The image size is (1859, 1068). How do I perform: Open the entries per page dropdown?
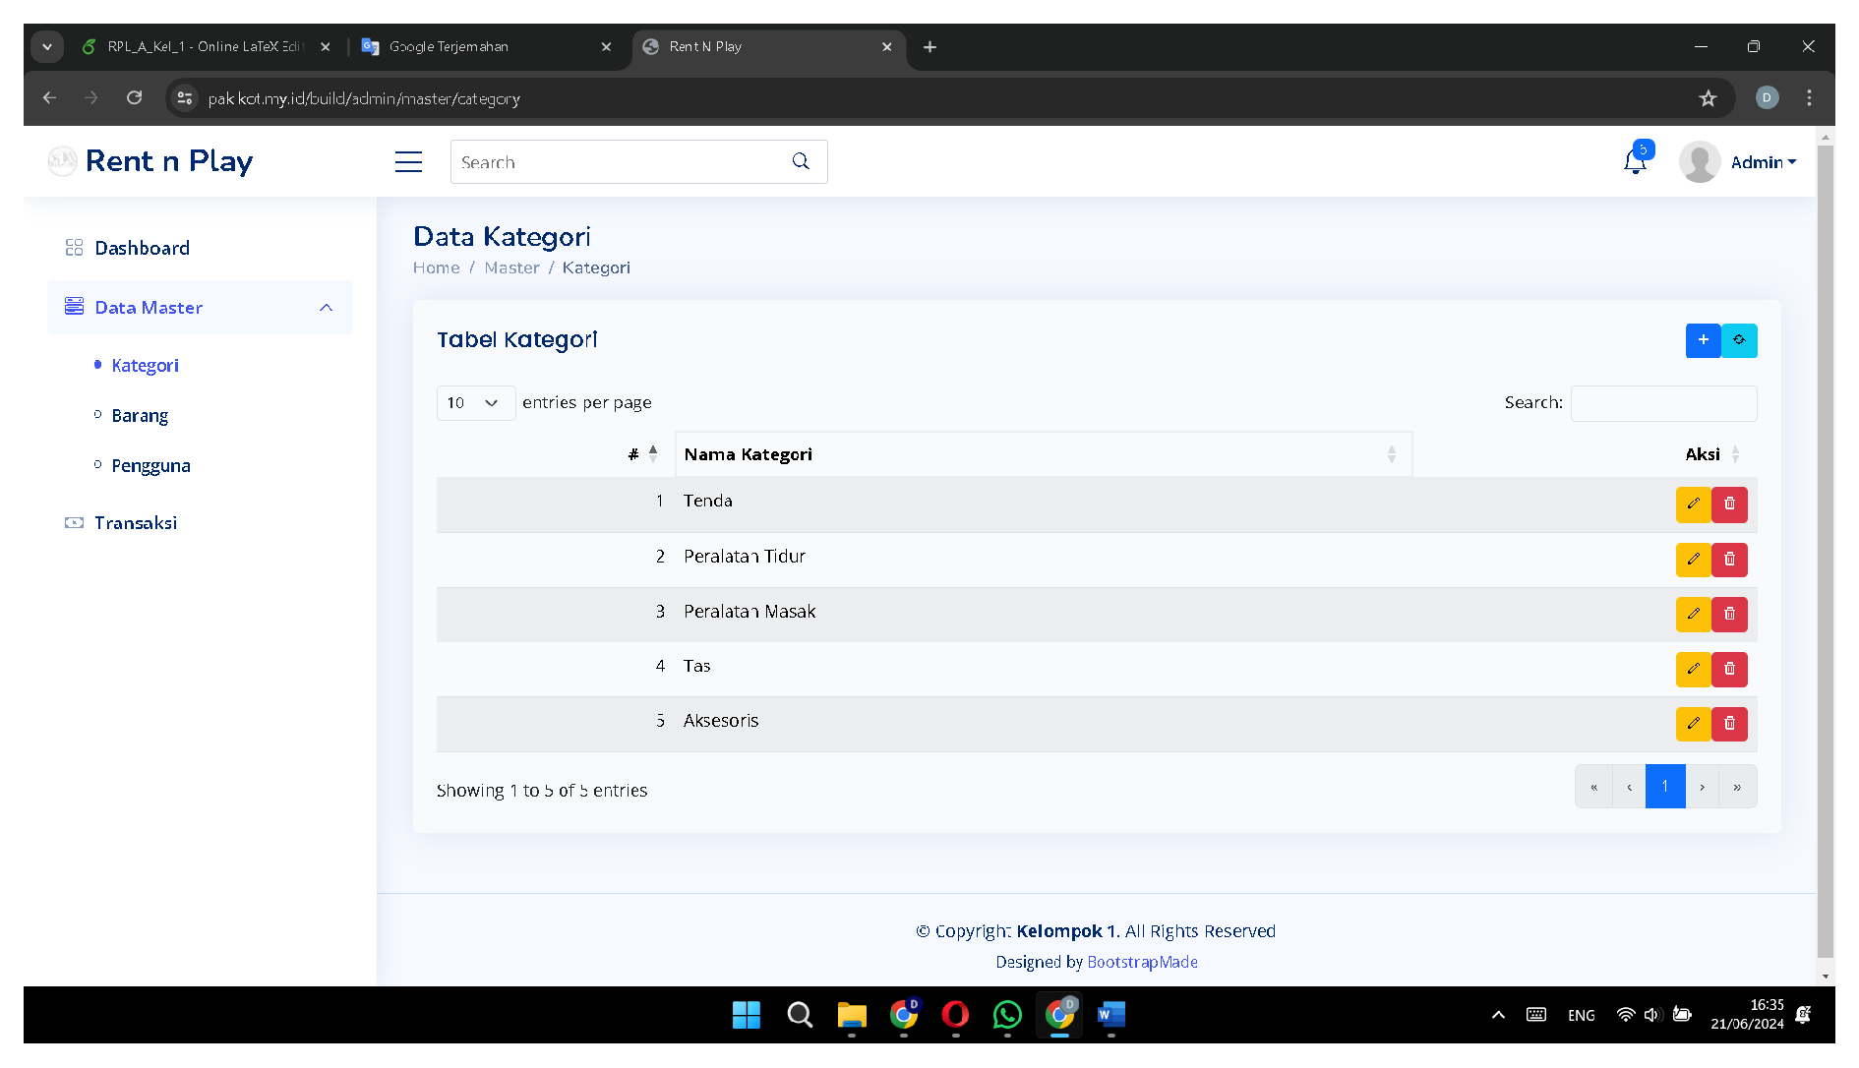tap(475, 403)
